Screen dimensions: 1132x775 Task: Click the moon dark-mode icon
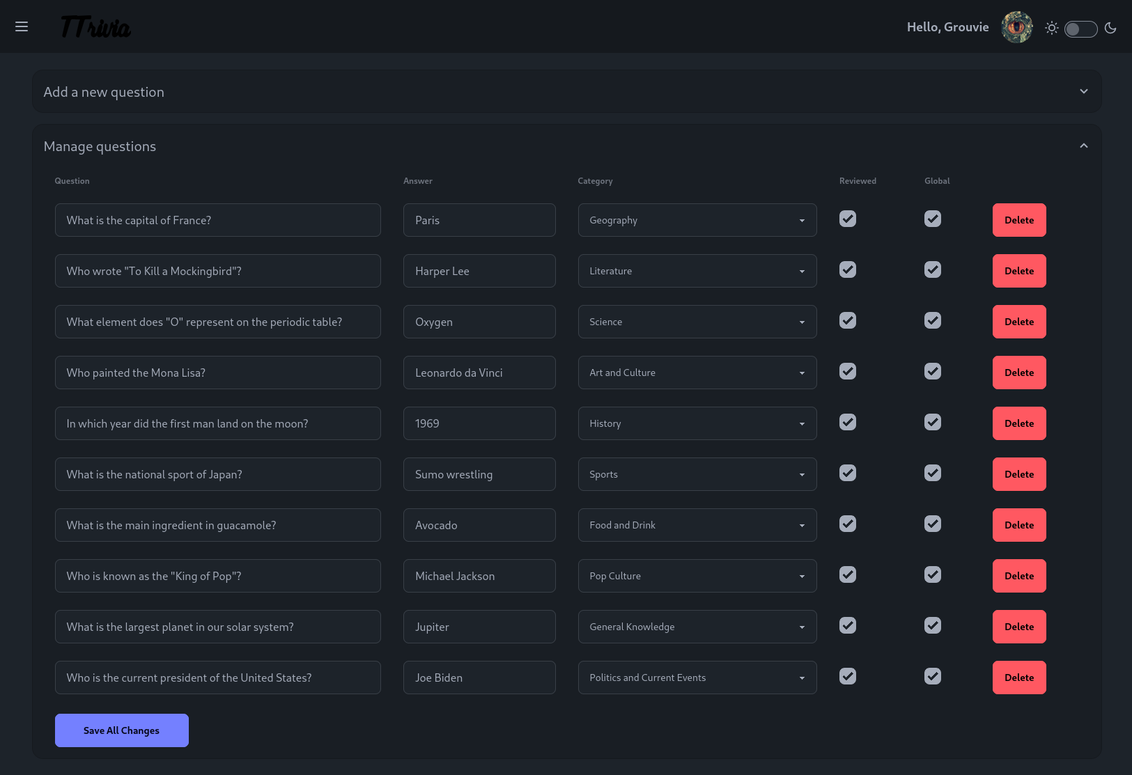tap(1110, 28)
